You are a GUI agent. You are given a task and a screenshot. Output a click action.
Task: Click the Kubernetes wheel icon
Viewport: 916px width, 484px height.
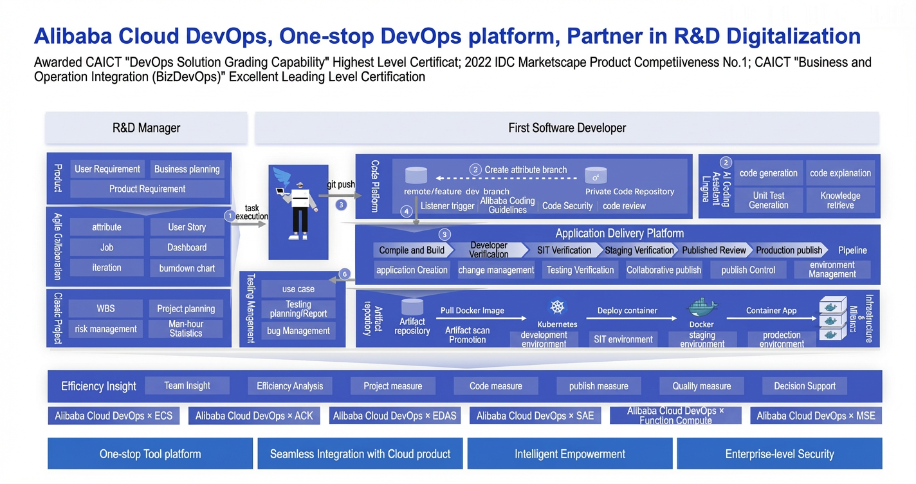click(557, 307)
